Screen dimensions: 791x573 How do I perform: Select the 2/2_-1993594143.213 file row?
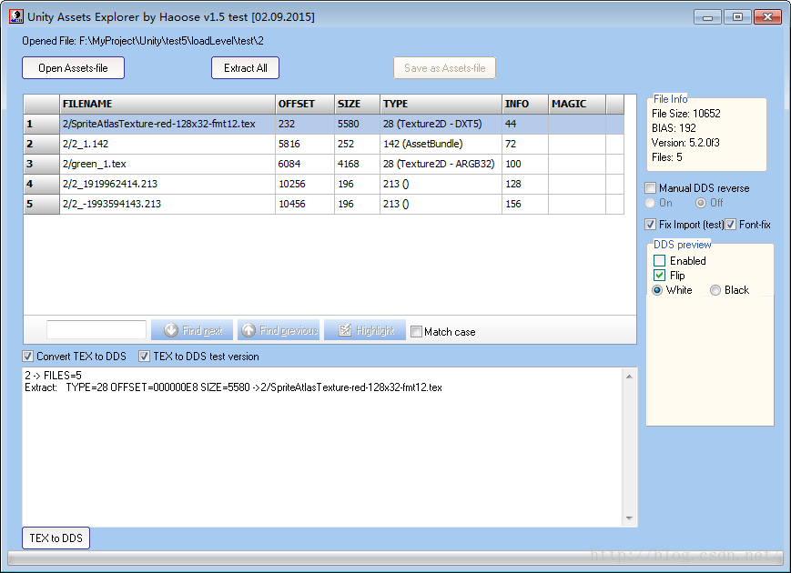(x=324, y=204)
